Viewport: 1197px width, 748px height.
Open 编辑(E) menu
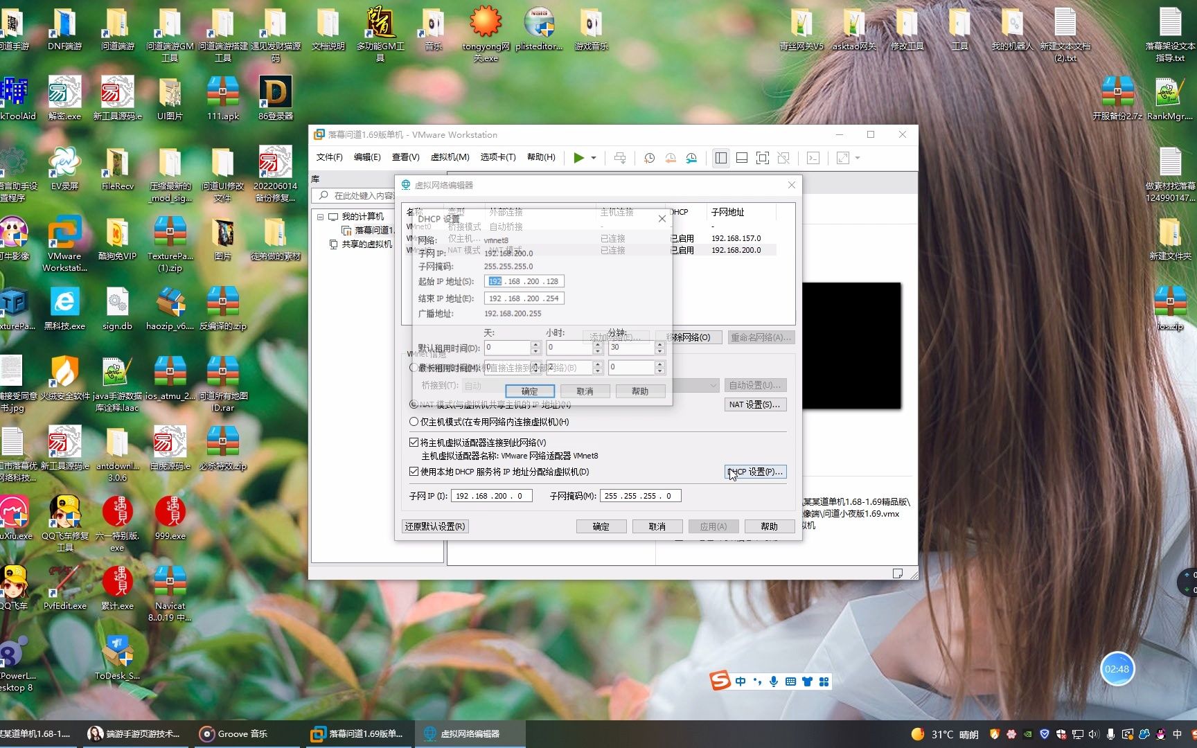click(x=367, y=157)
